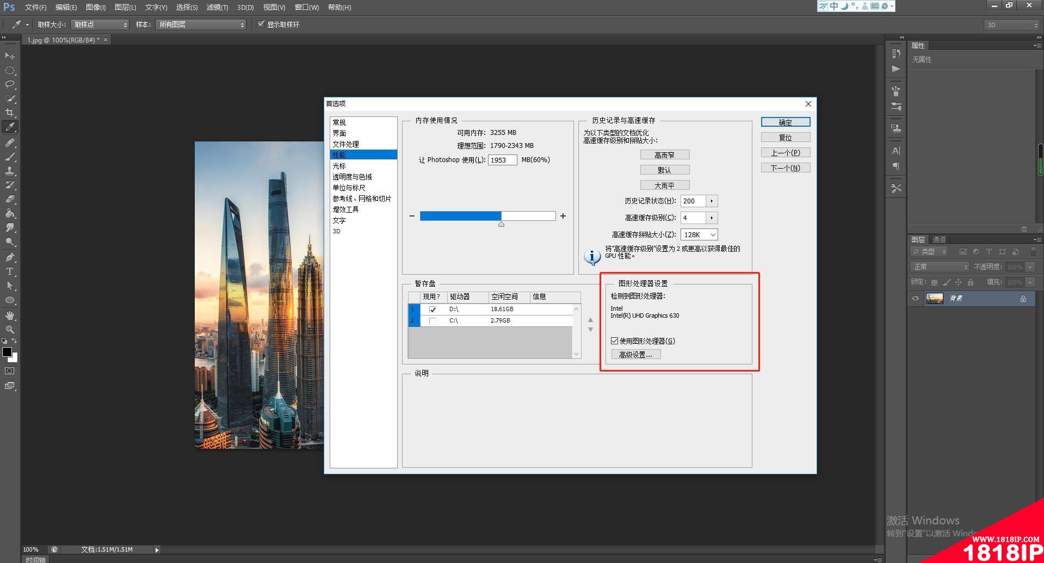
Task: Confirm preferences with OK button
Action: pyautogui.click(x=786, y=122)
